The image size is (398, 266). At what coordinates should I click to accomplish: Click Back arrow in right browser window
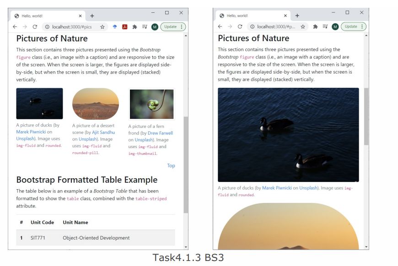220,27
